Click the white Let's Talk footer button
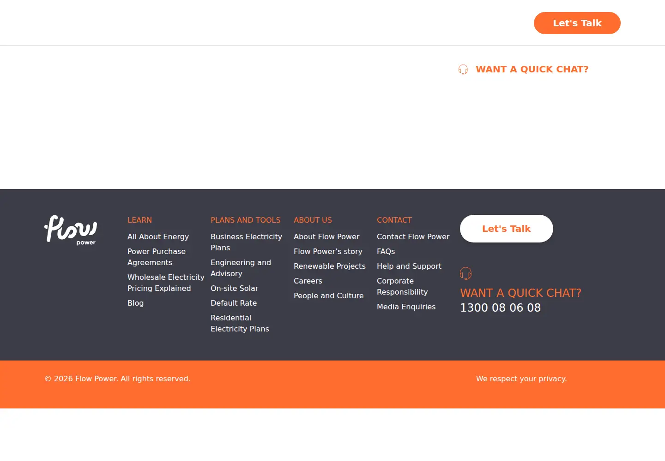The image size is (665, 461). (x=507, y=229)
